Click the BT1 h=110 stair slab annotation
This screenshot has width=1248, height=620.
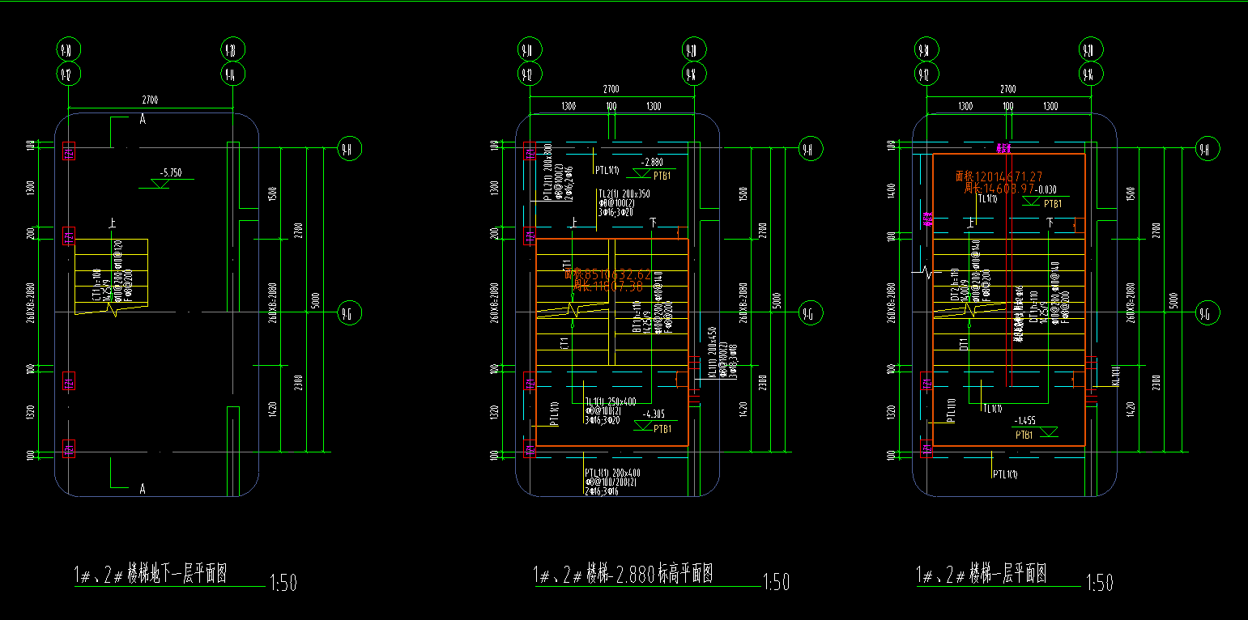click(637, 316)
